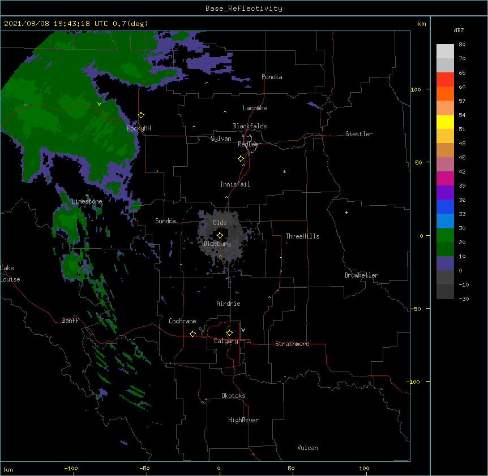Click the Base_Reflectivity title
This screenshot has height=476, width=488.
[x=244, y=8]
